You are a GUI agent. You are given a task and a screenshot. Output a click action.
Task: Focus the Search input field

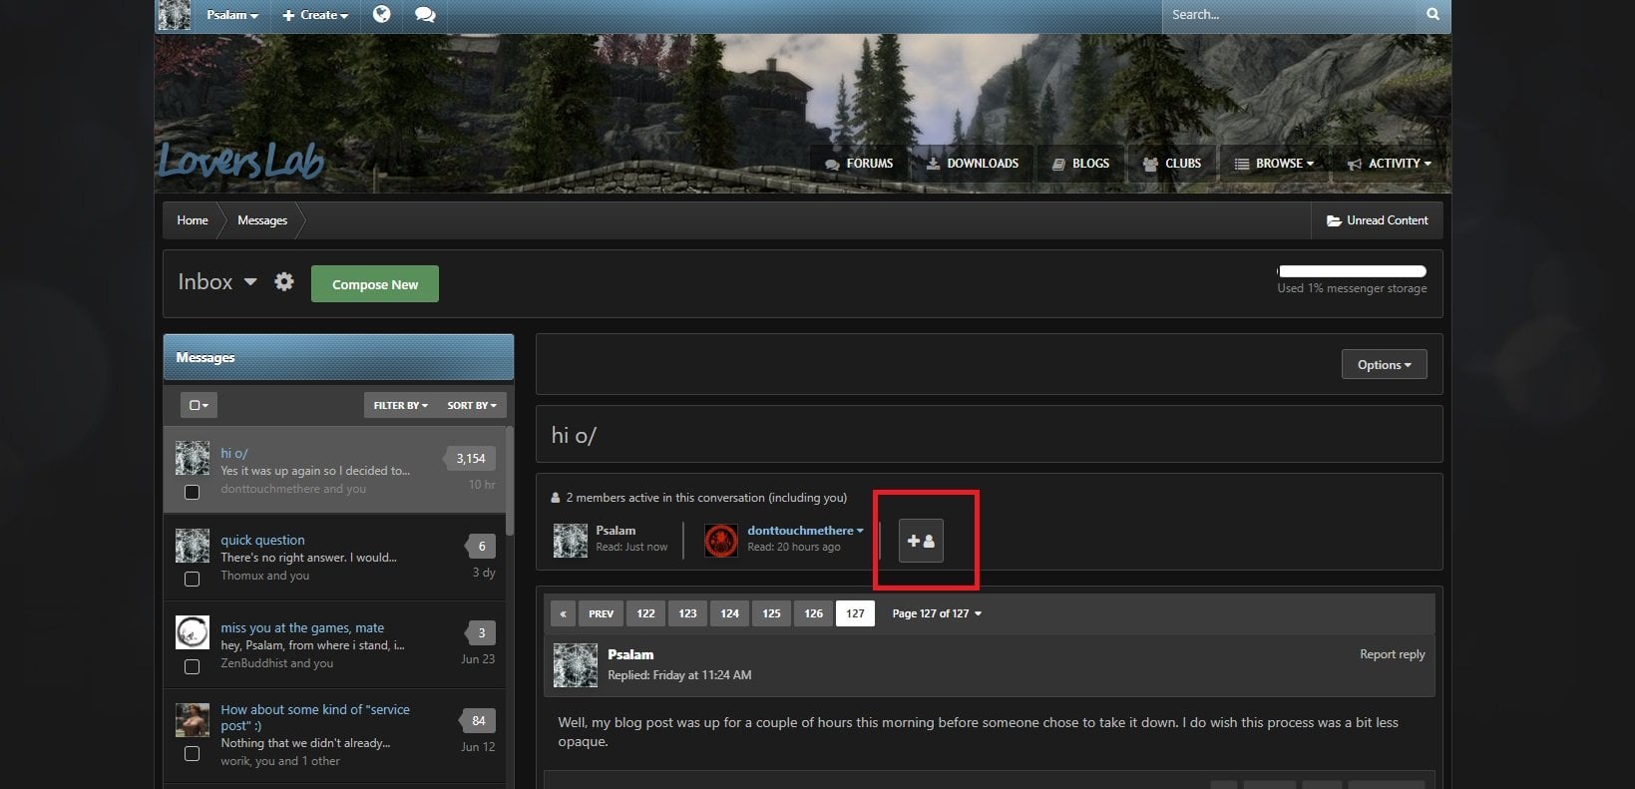coord(1289,15)
